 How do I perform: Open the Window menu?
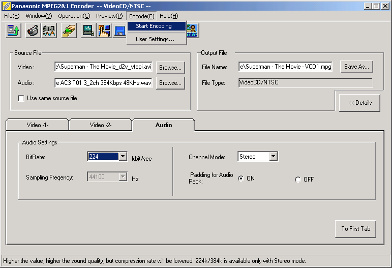pos(39,16)
